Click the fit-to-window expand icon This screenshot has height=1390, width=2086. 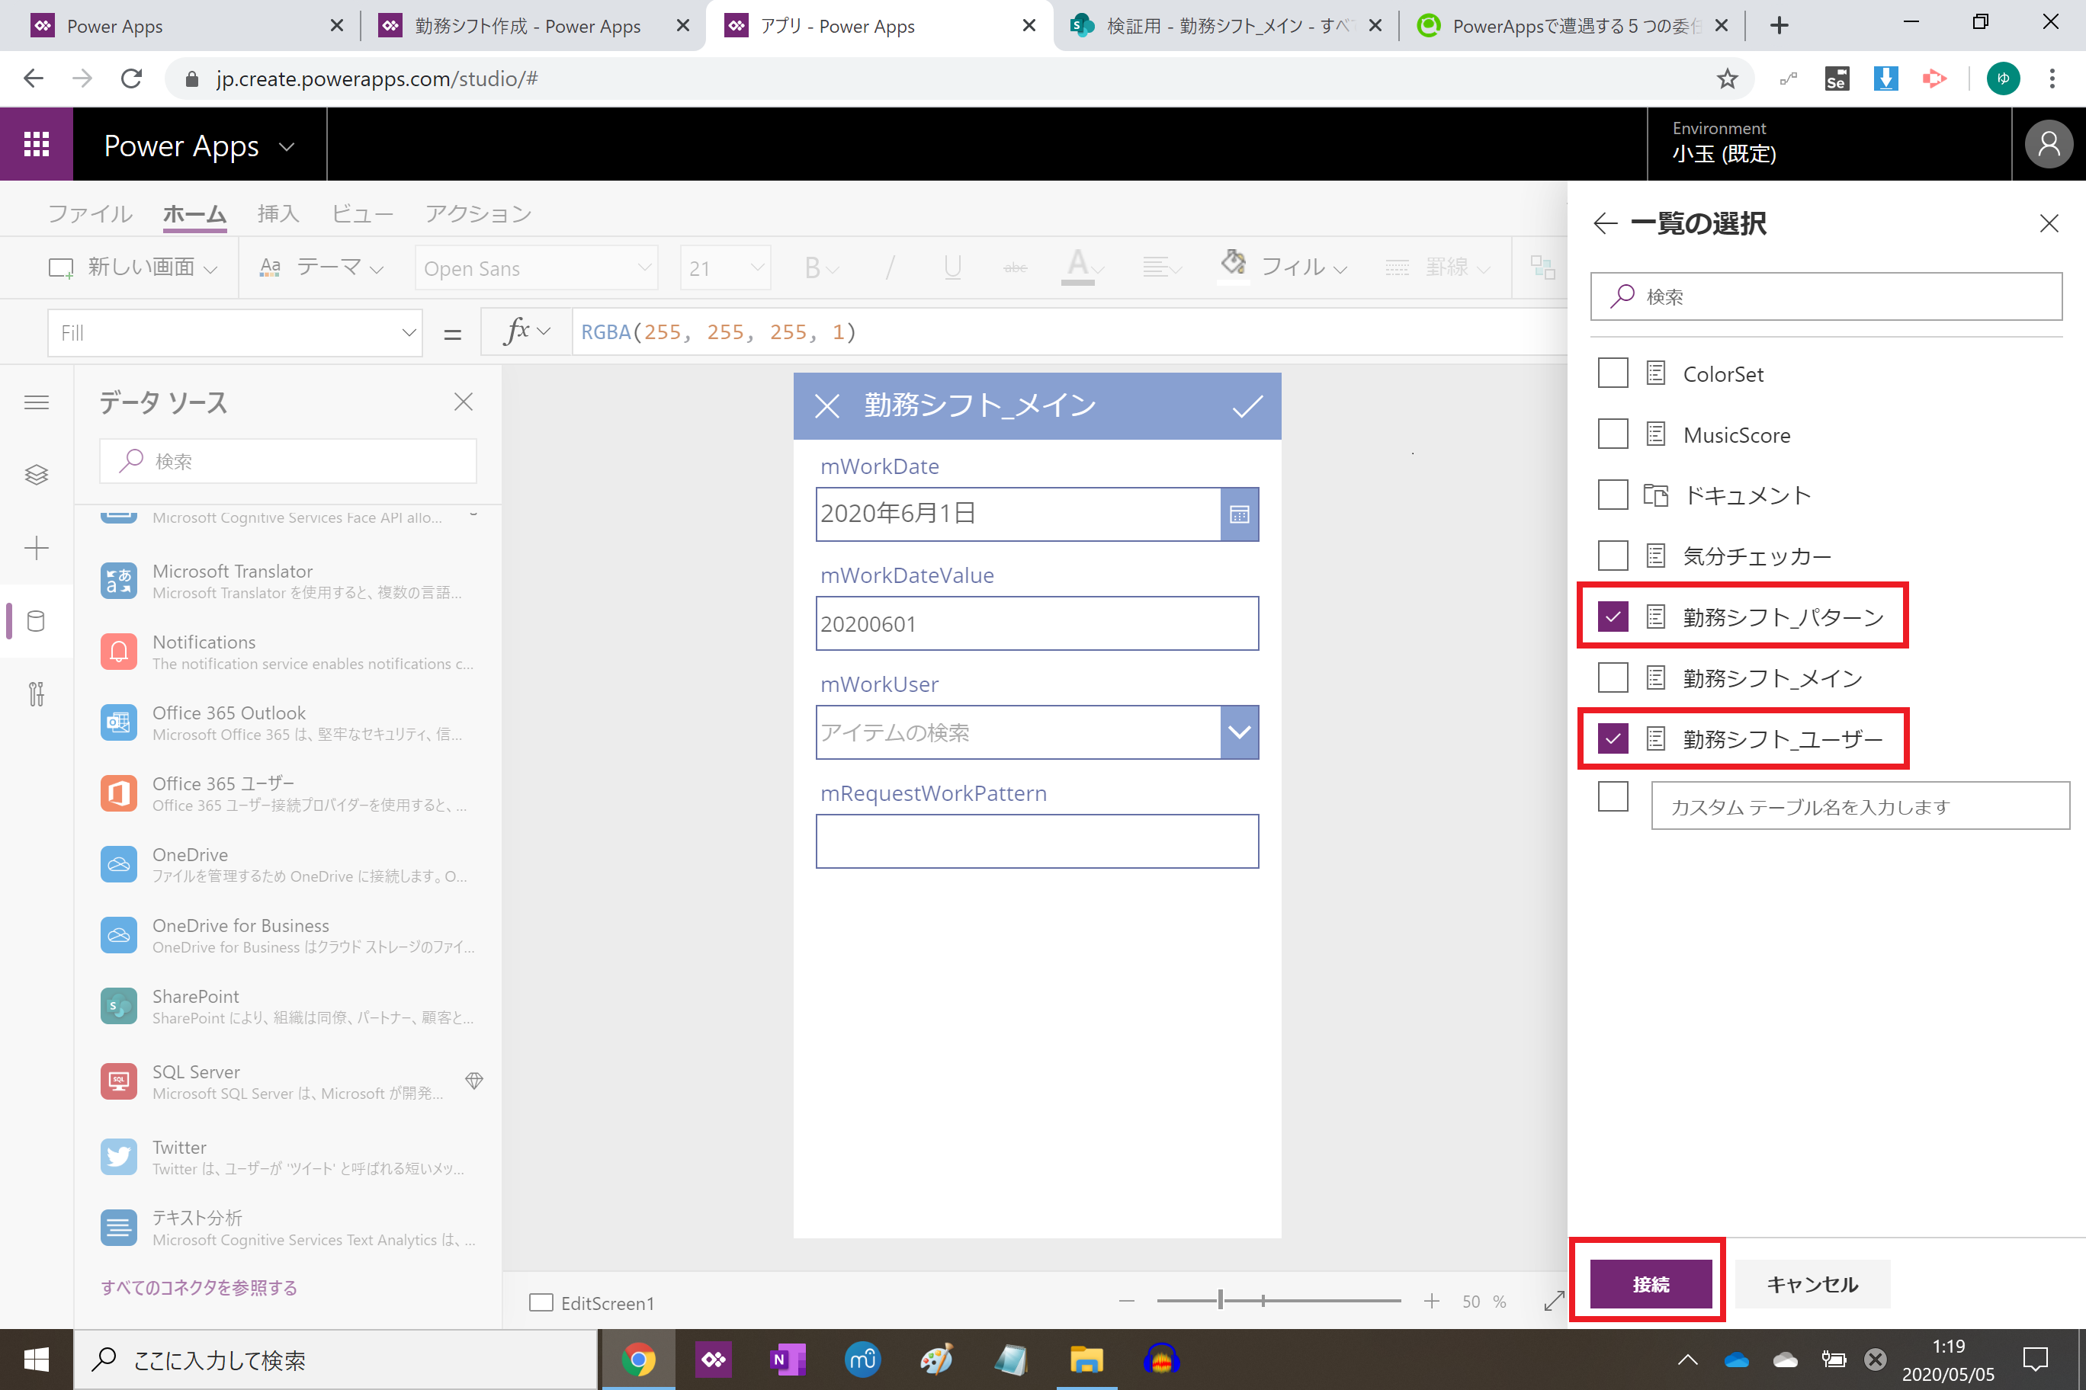1553,1302
